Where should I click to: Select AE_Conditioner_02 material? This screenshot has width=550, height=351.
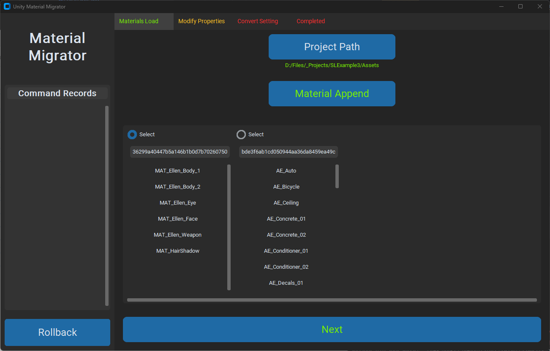[x=286, y=267]
